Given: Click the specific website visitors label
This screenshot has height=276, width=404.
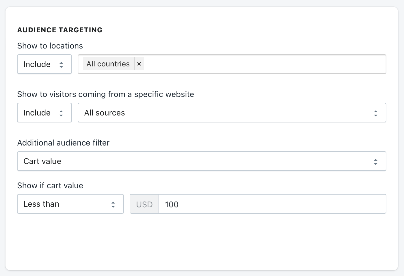Looking at the screenshot, I should pos(105,94).
